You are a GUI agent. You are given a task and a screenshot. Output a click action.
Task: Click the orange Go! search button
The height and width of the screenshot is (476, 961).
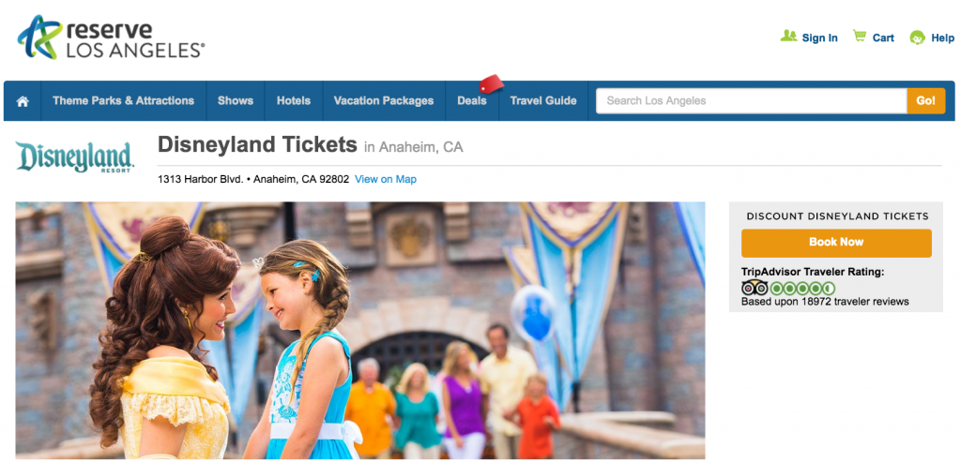pyautogui.click(x=926, y=101)
